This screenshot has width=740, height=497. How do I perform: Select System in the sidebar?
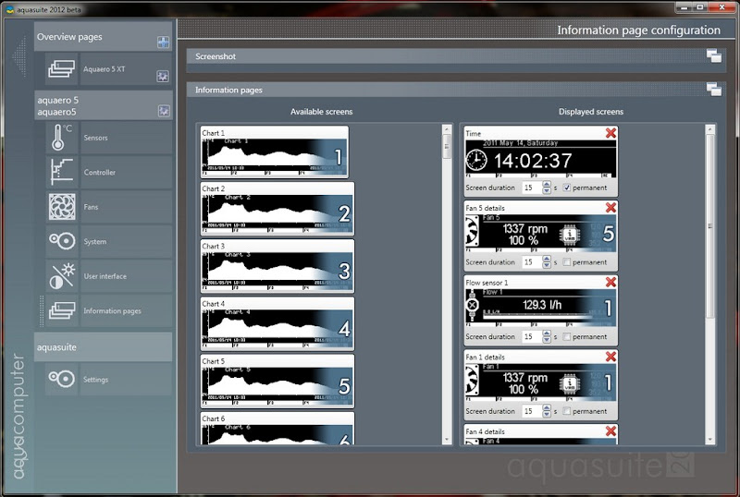pos(126,241)
